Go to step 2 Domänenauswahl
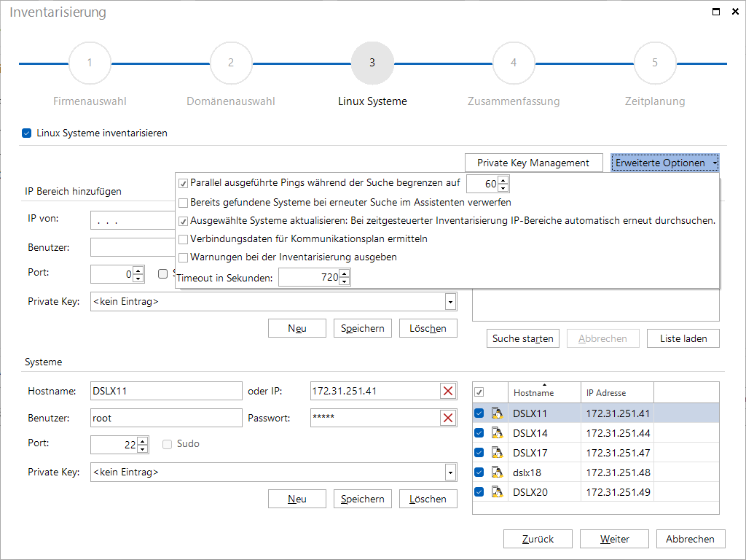The image size is (746, 560). 231,63
